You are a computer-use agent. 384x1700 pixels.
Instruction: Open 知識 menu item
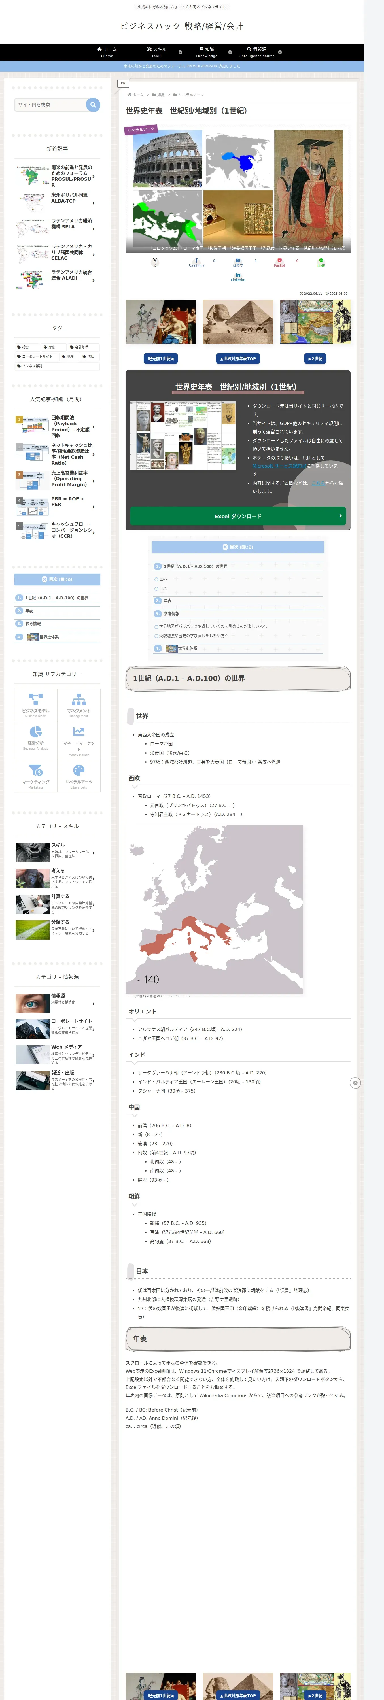click(207, 52)
